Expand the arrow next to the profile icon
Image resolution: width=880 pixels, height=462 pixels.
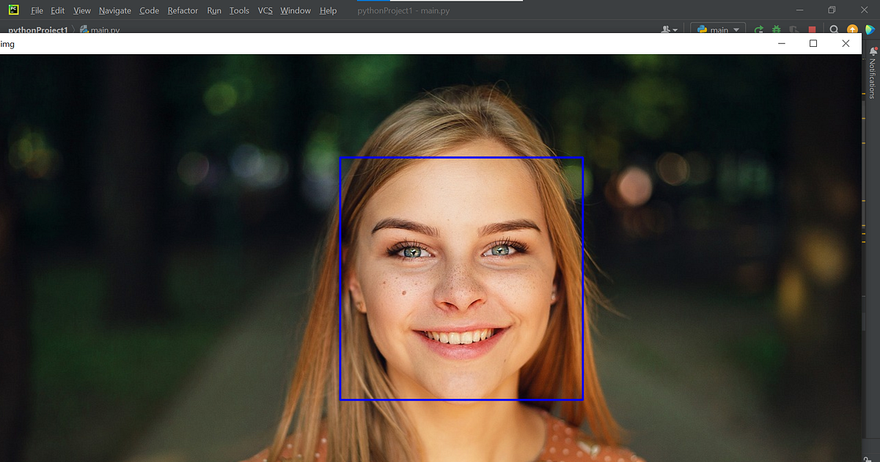(x=675, y=29)
